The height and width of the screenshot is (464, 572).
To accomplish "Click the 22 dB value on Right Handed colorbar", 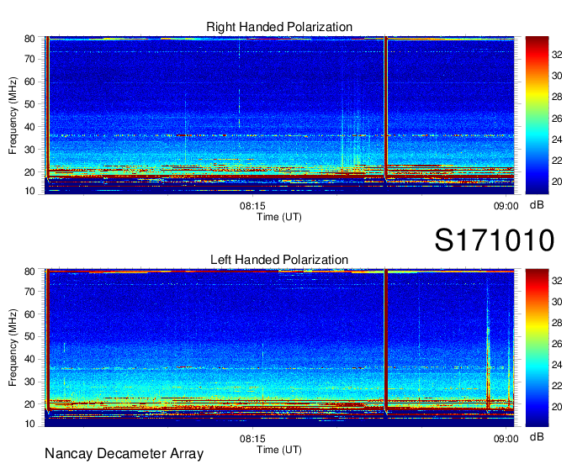I will pos(557,161).
